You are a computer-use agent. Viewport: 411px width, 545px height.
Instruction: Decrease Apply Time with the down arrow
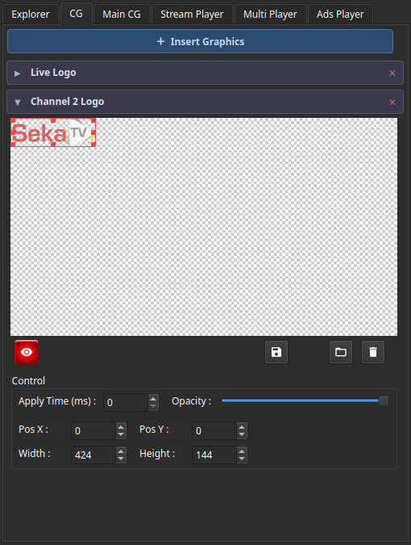153,406
